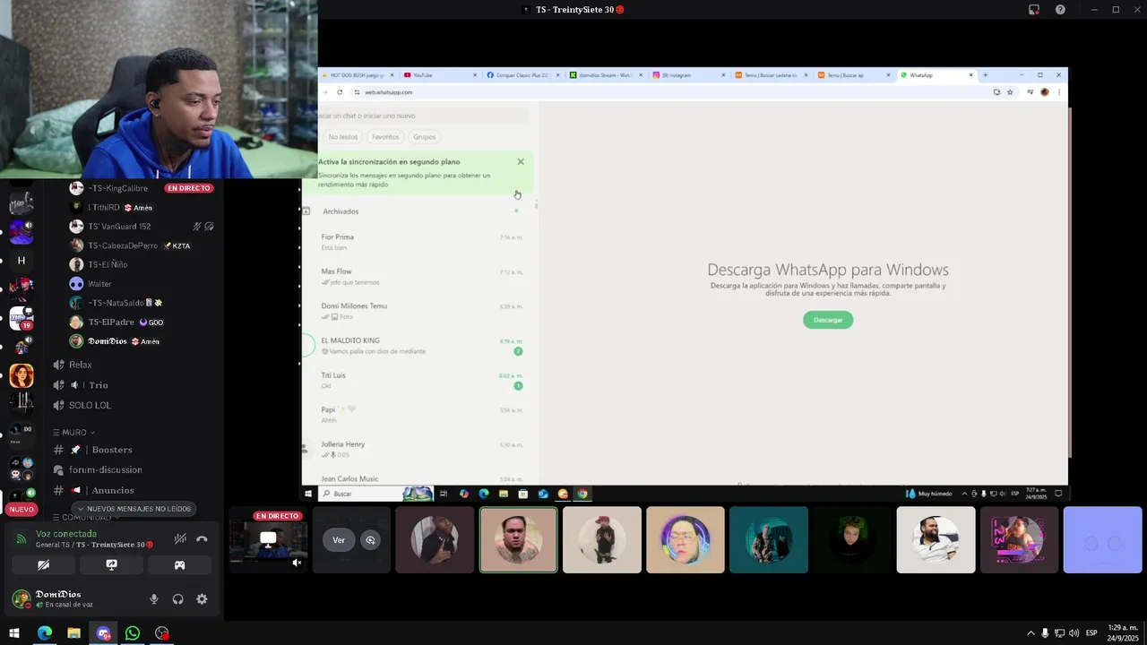Switch to domidios Stream tab
The width and height of the screenshot is (1147, 645).
(605, 75)
